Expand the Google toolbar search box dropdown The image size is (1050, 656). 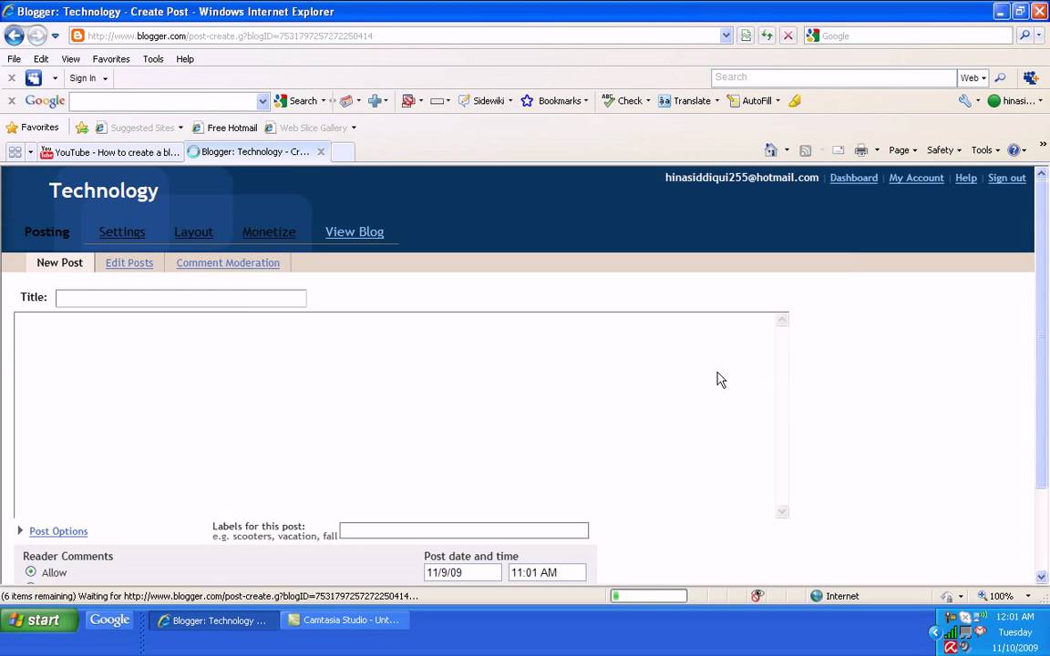coord(262,101)
